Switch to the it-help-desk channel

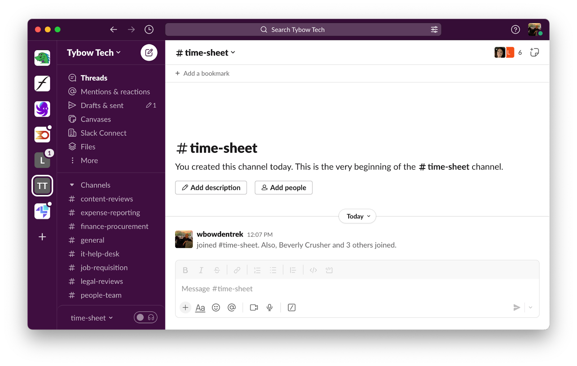click(x=100, y=254)
